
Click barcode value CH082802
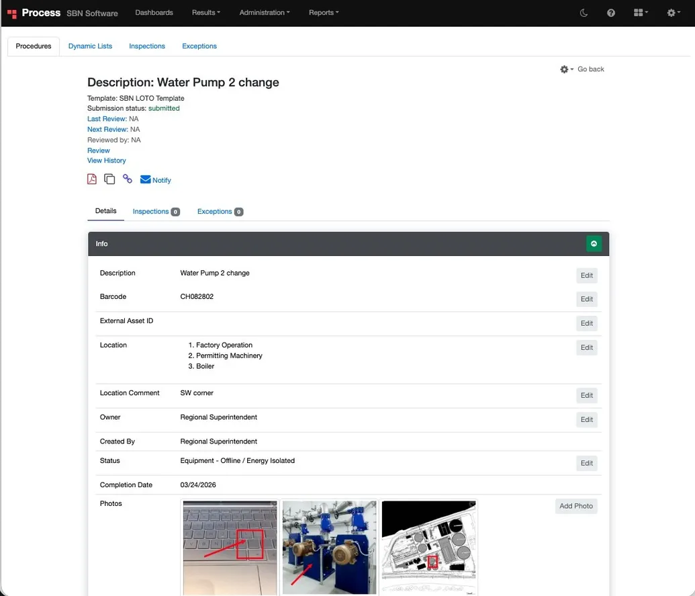click(x=197, y=297)
